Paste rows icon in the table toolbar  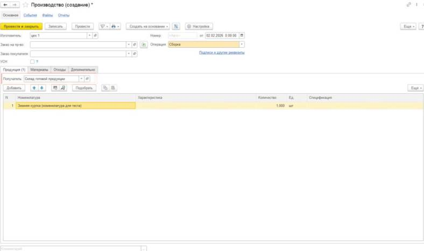tap(113, 88)
